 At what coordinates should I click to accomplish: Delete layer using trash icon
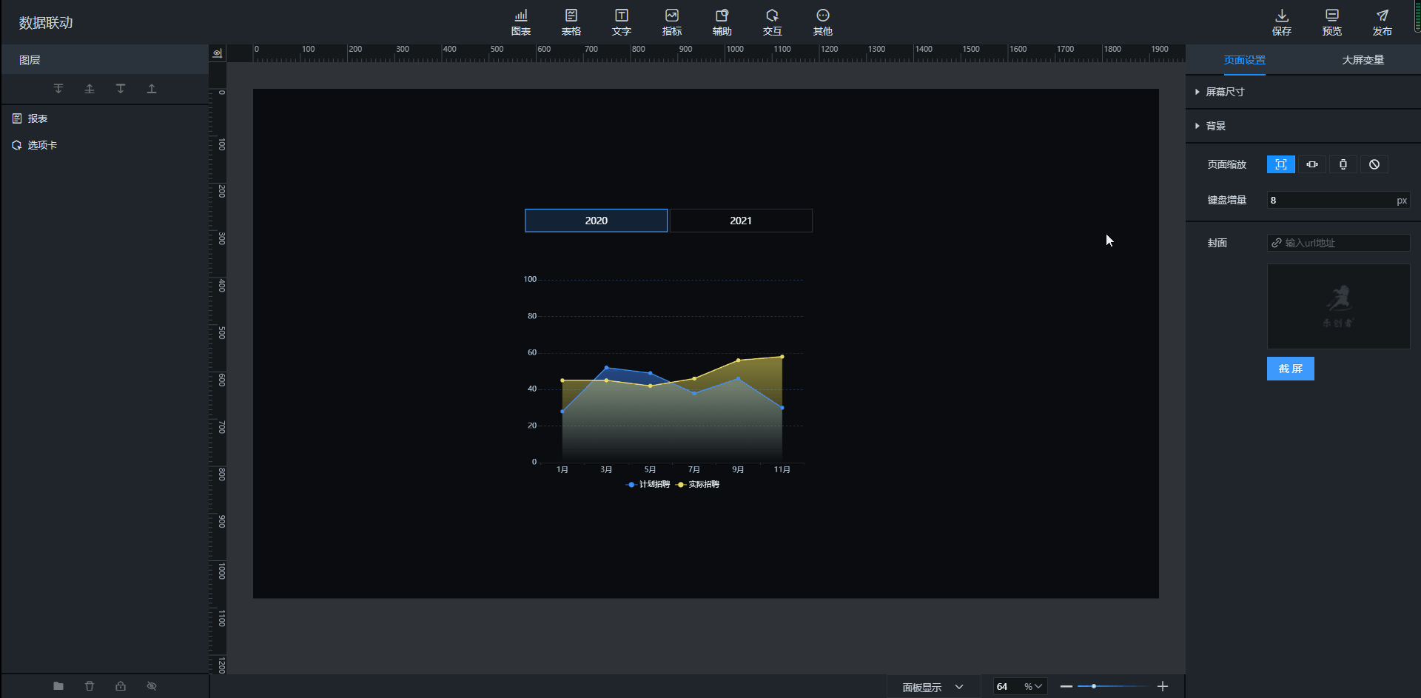[90, 686]
